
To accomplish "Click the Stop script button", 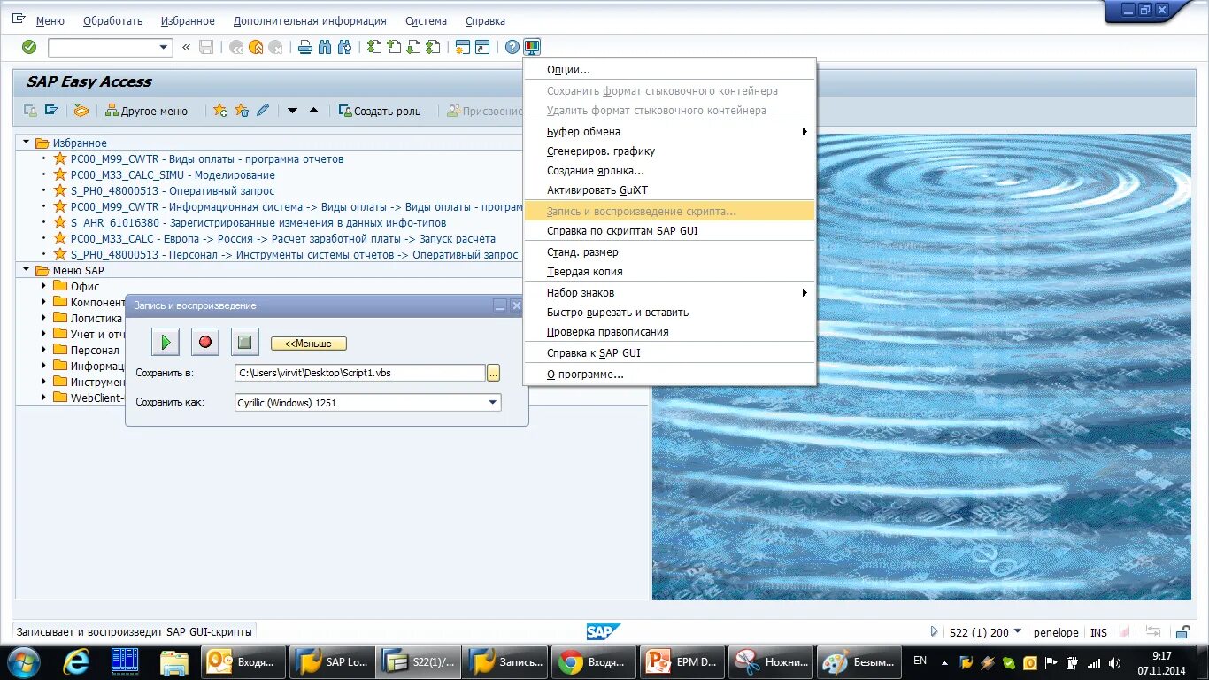I will tap(245, 342).
